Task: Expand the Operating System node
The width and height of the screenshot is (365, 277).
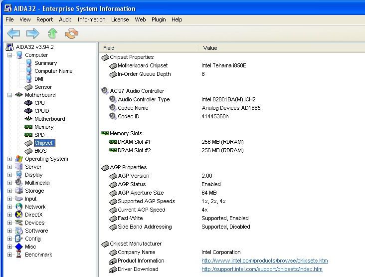Action: tap(9, 159)
